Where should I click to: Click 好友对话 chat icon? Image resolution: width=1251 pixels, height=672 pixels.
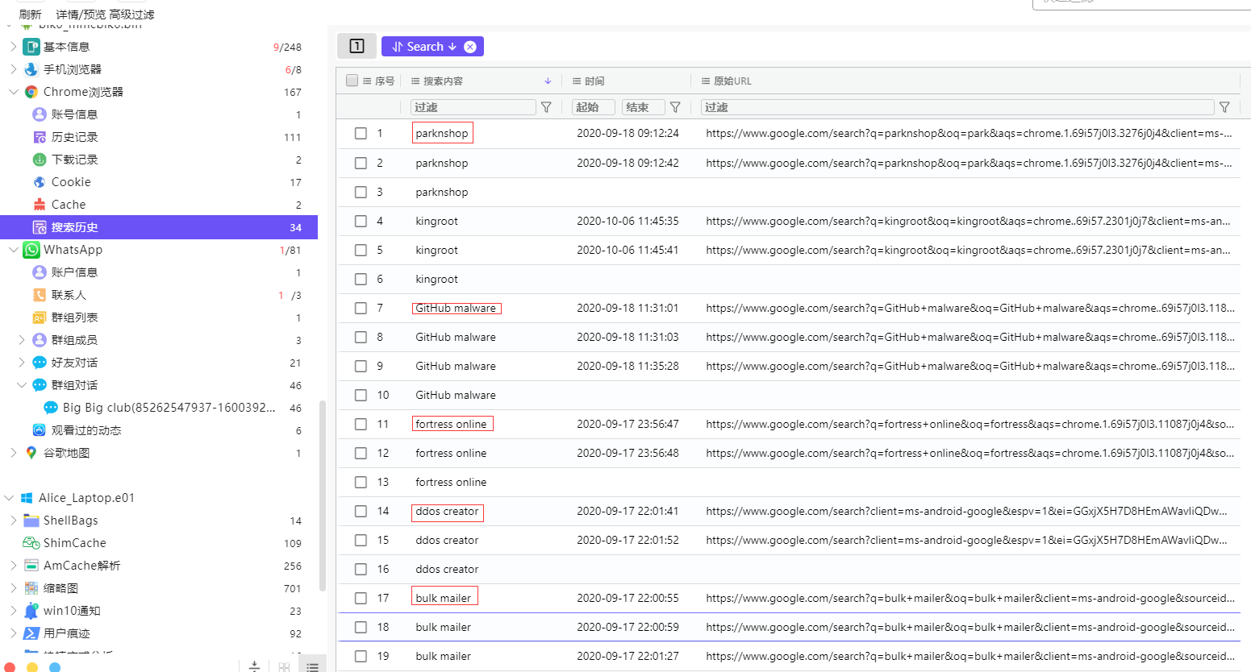pyautogui.click(x=40, y=363)
